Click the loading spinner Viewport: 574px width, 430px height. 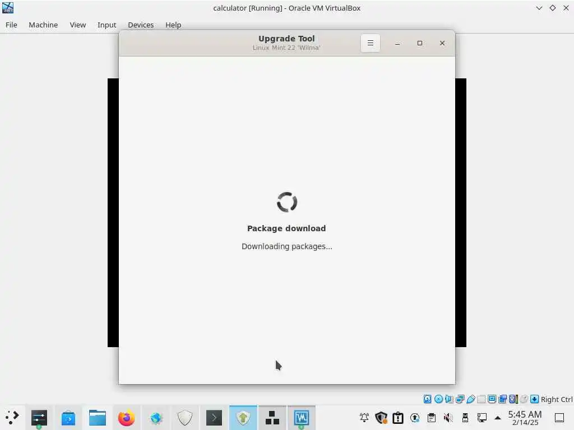pyautogui.click(x=286, y=202)
